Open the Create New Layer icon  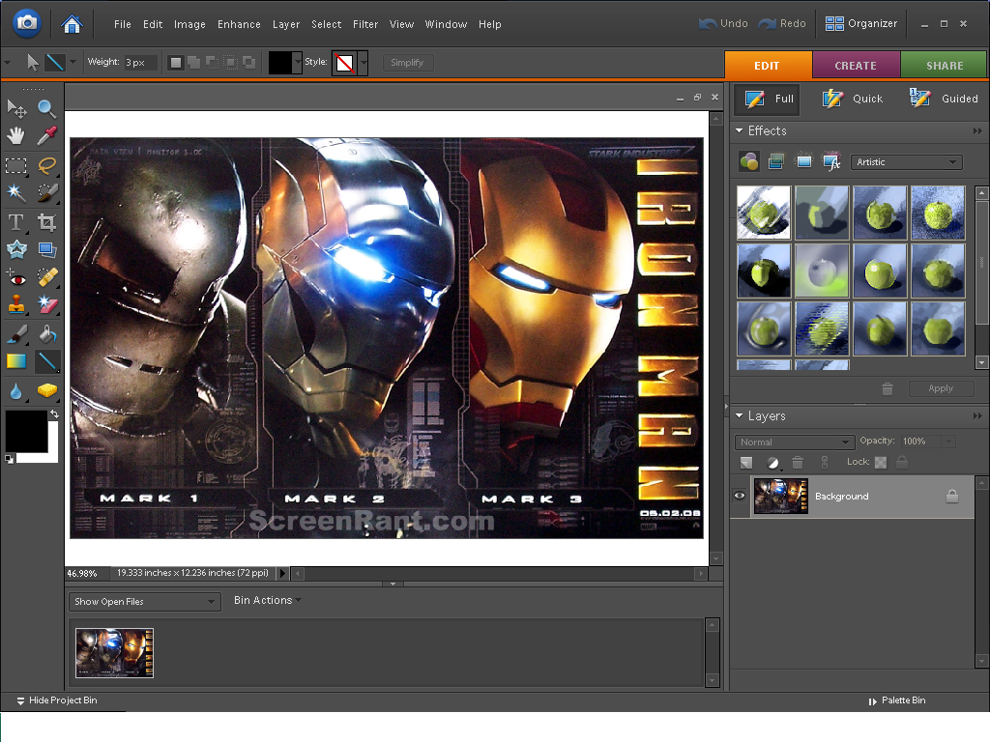pyautogui.click(x=744, y=463)
